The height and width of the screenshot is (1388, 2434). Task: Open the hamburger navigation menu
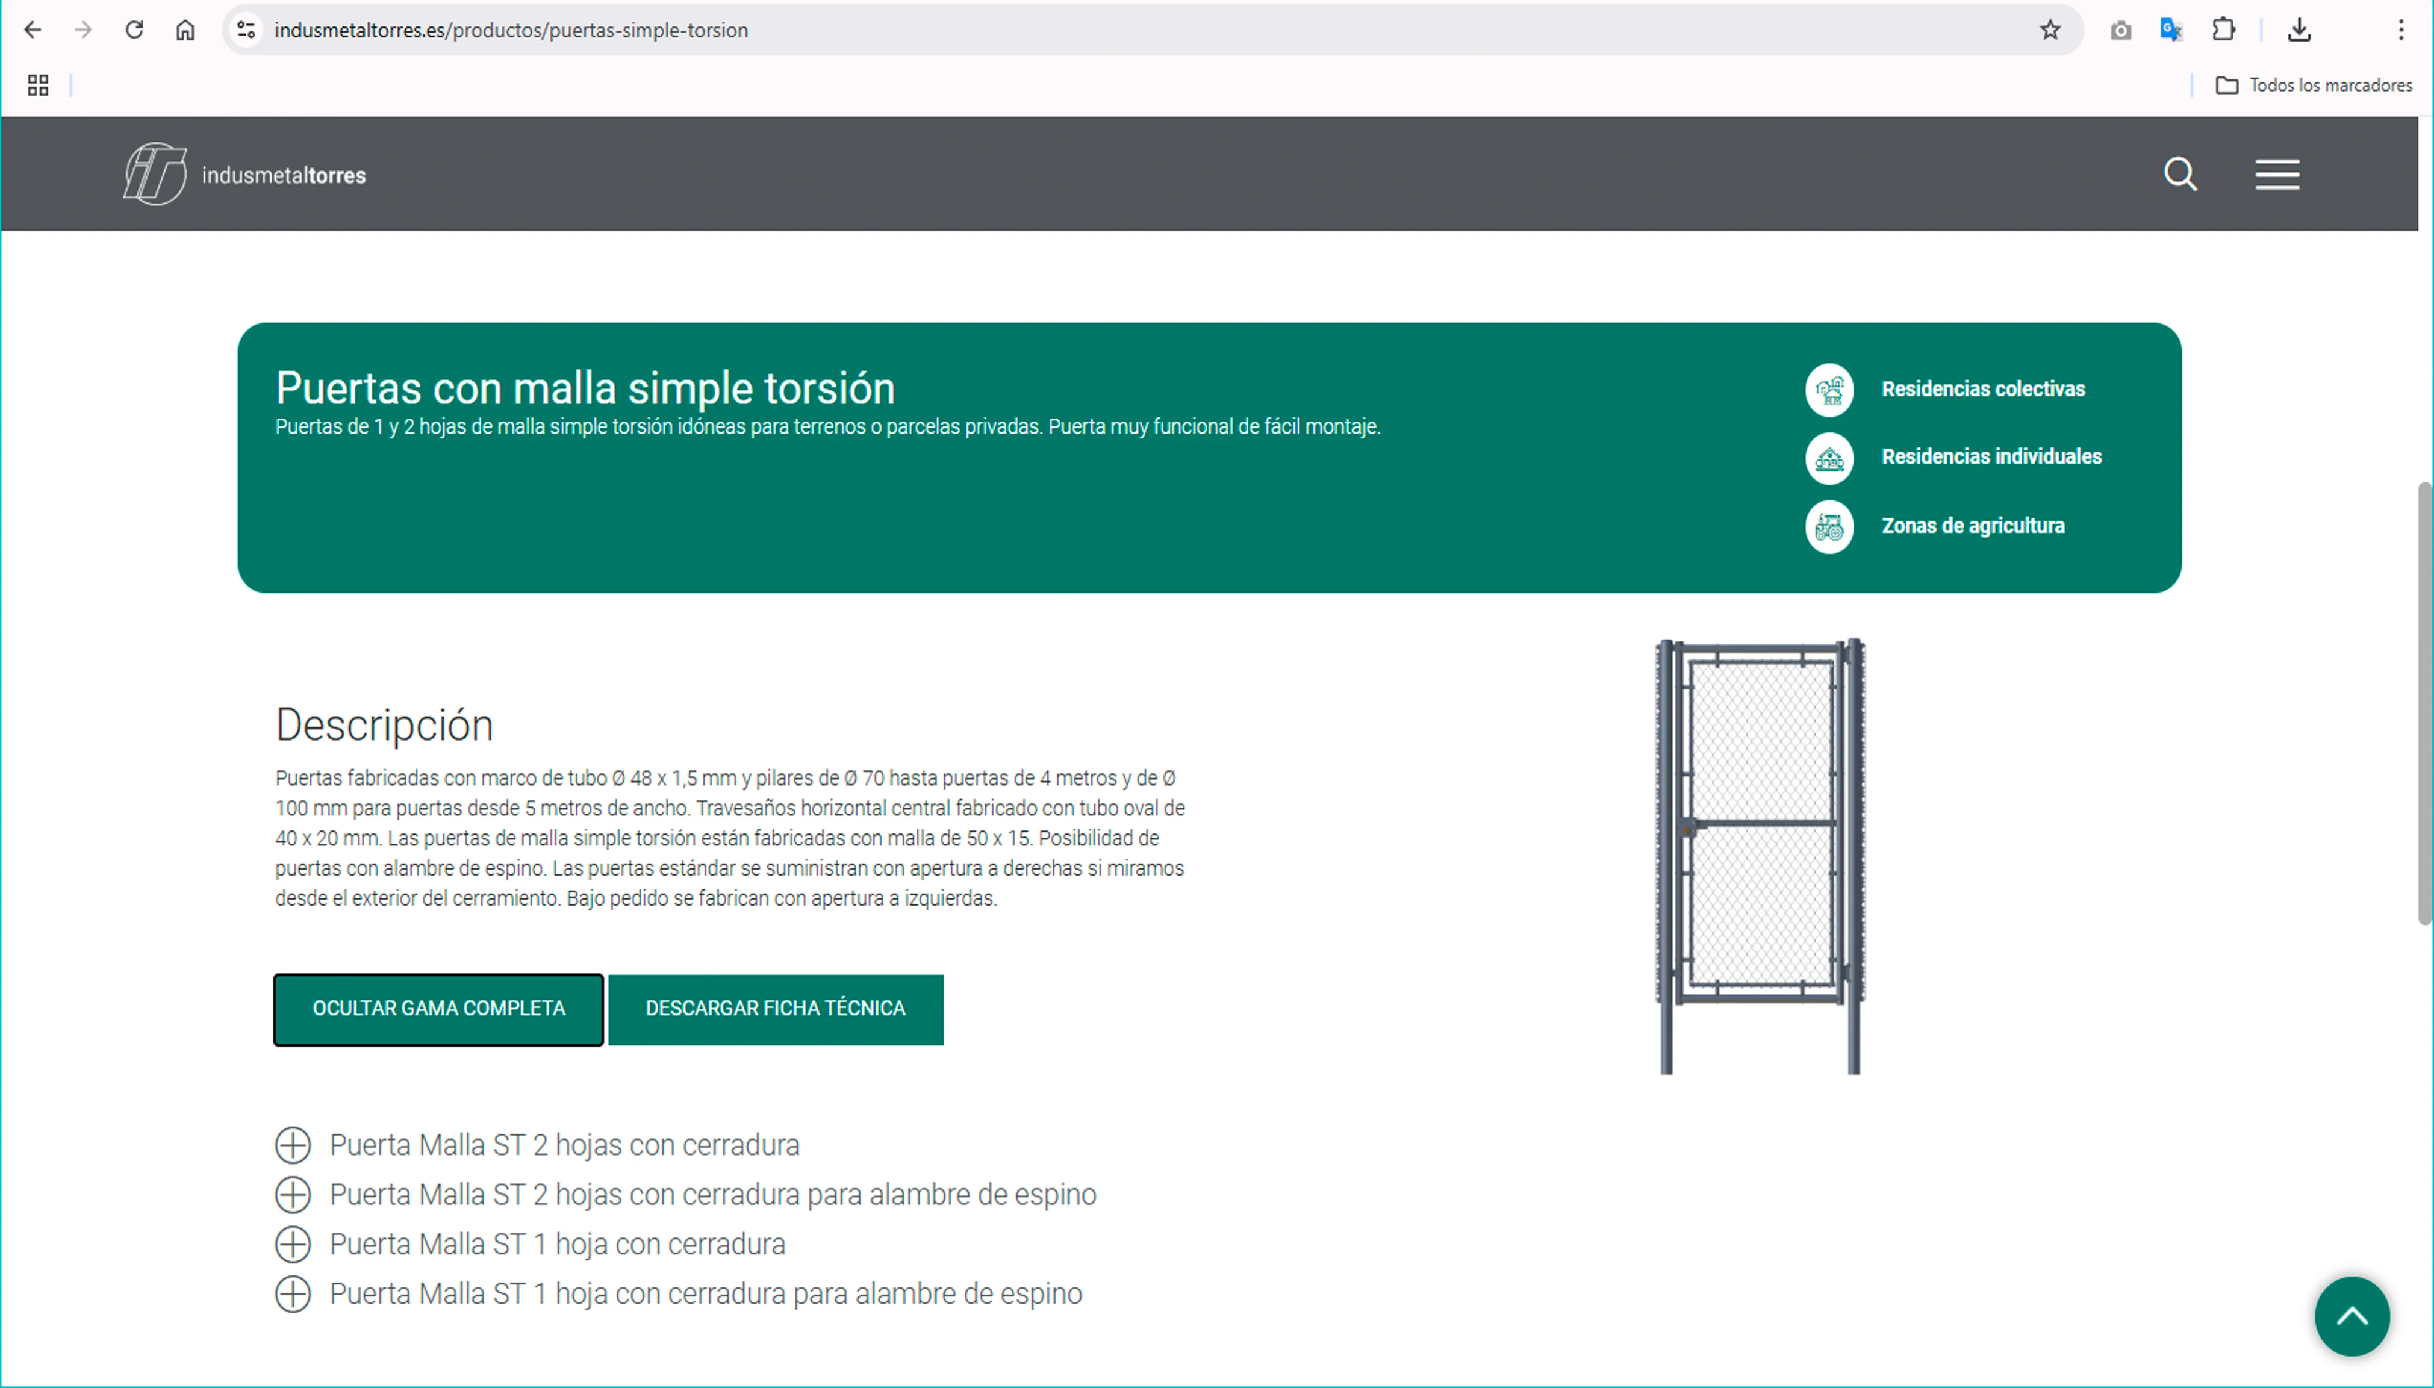2277,175
